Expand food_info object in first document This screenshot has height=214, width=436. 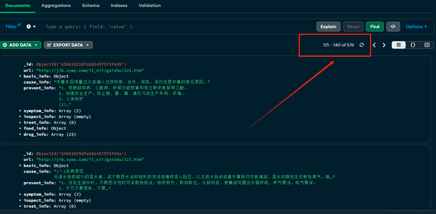(x=20, y=128)
